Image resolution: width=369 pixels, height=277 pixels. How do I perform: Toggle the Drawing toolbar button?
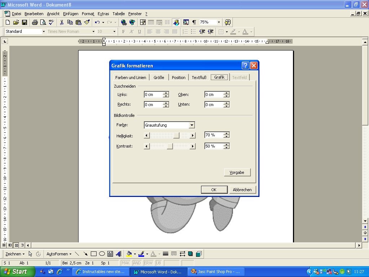coord(176,22)
